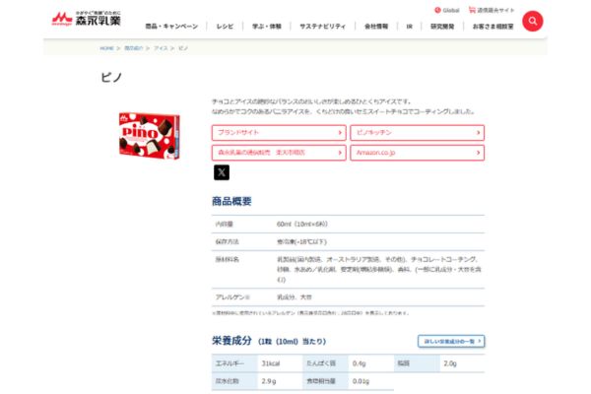The width and height of the screenshot is (591, 394).
Task: Click the red search icon button
Action: pyautogui.click(x=532, y=21)
